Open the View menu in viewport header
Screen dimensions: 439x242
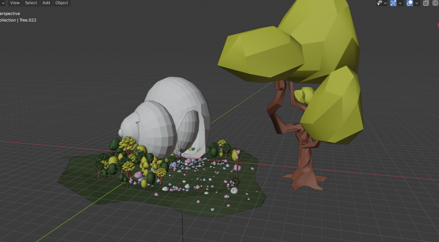pos(15,3)
